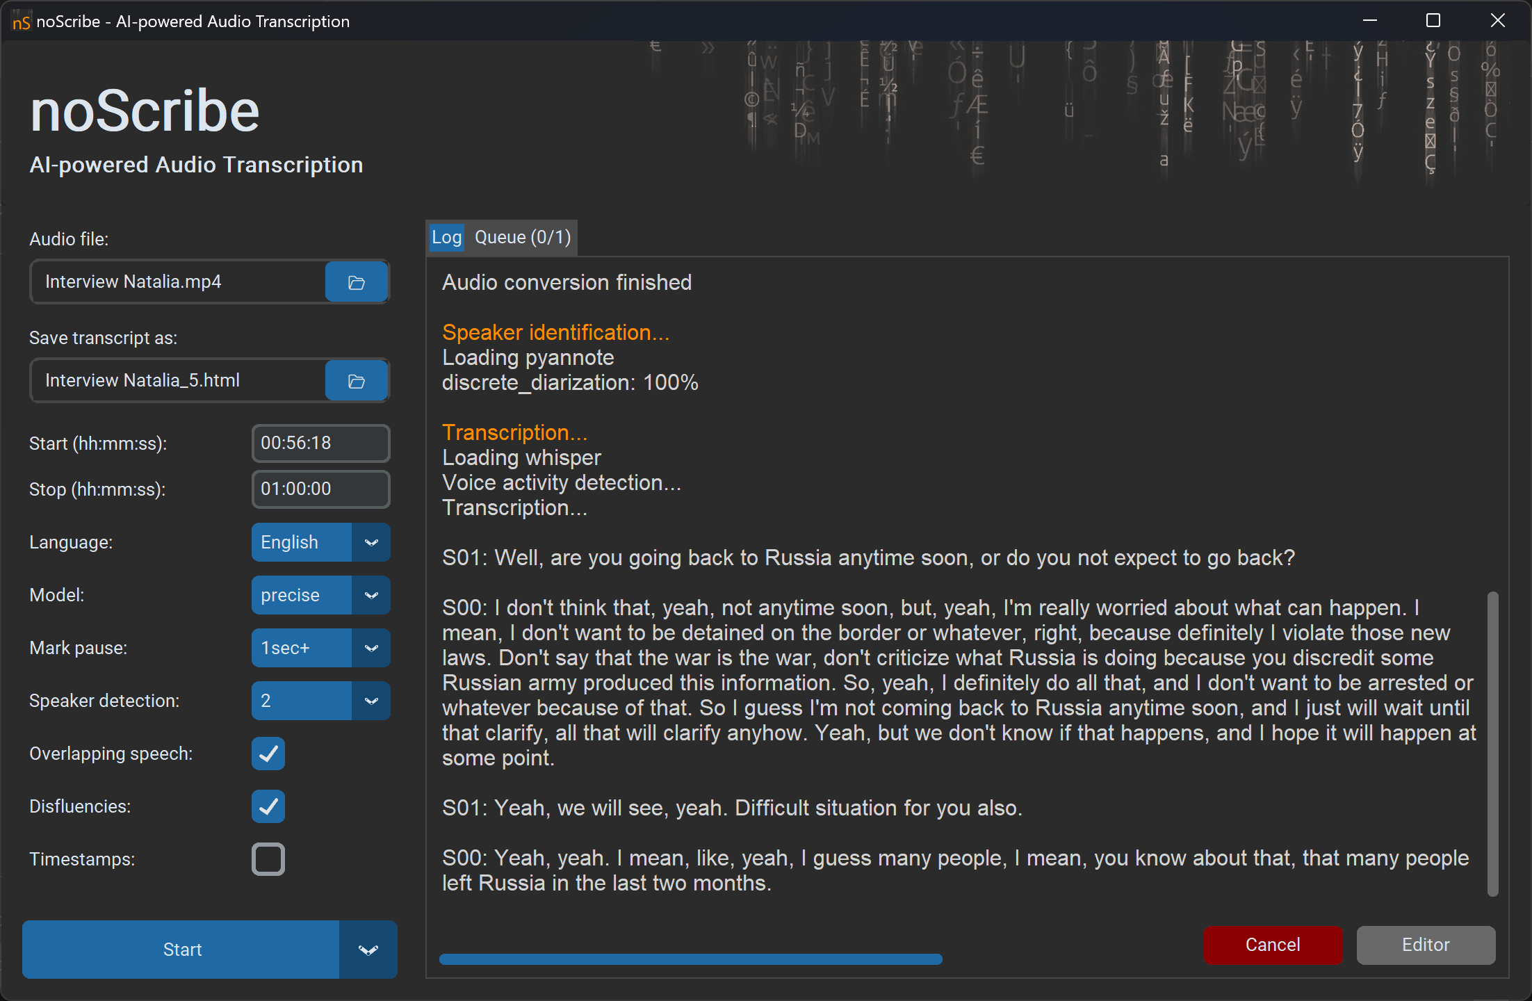Image resolution: width=1532 pixels, height=1001 pixels.
Task: Switch to the Queue (0/1) tab
Action: (x=523, y=238)
